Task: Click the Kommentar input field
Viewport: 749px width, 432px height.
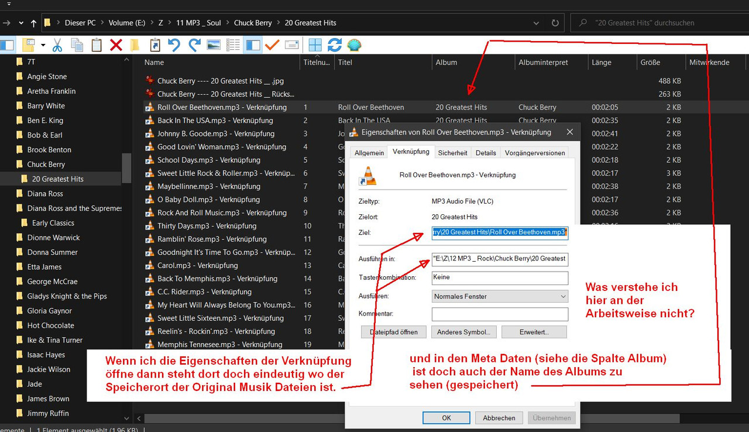Action: pos(500,314)
